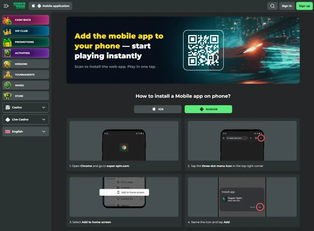The height and width of the screenshot is (231, 314).
Task: Click the UK flag icon
Action: 8,131
